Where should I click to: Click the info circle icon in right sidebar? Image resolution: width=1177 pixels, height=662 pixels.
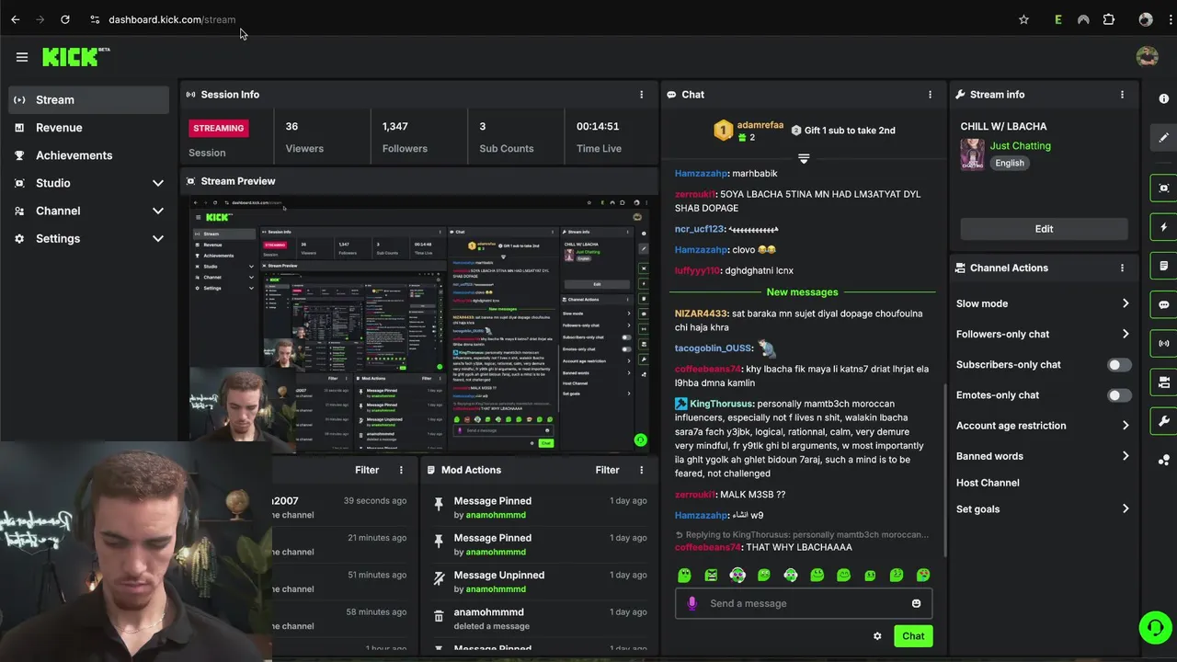(x=1164, y=98)
